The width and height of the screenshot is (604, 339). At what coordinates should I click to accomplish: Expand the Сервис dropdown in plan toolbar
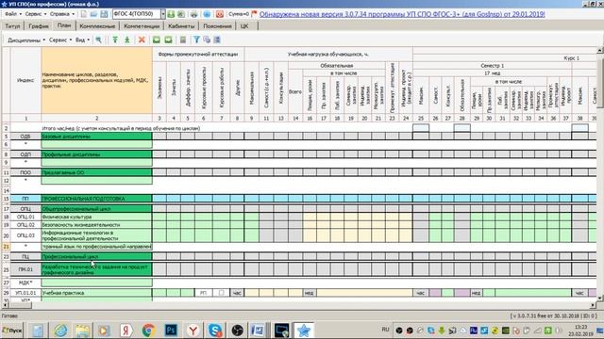(60, 40)
